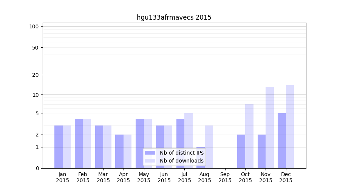This screenshot has width=340, height=189.
Task: Click the Dec 2015 distinct IPs bar
Action: pos(282,141)
